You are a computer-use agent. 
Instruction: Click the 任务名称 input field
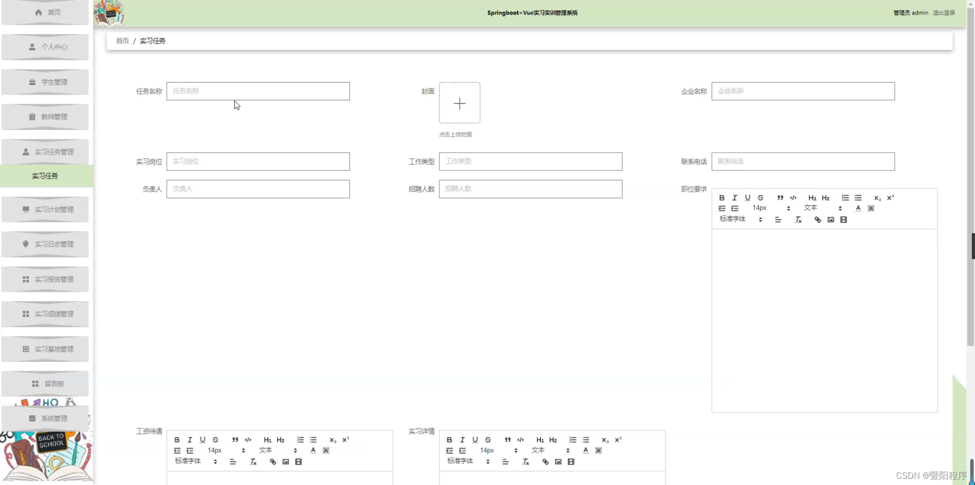(x=258, y=91)
